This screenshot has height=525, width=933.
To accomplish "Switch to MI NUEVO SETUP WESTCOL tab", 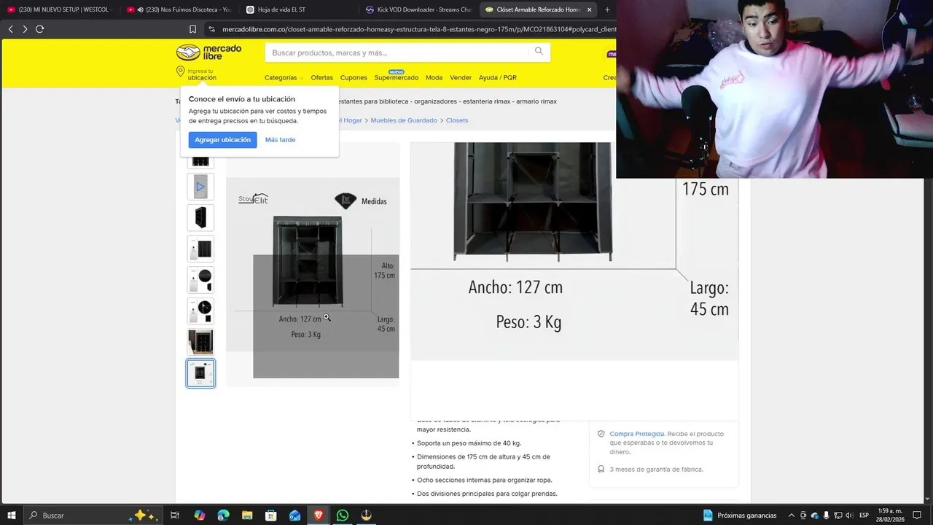I will click(x=60, y=9).
